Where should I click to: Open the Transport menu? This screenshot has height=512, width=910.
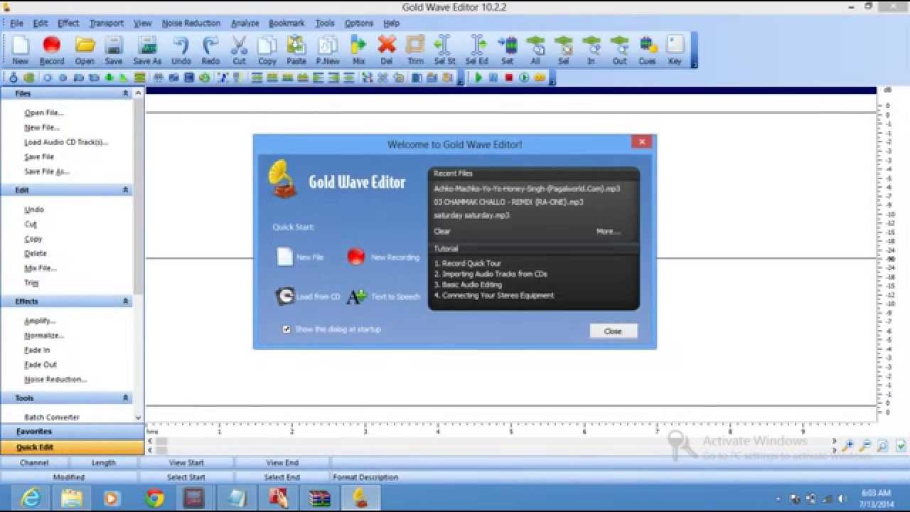pyautogui.click(x=107, y=23)
